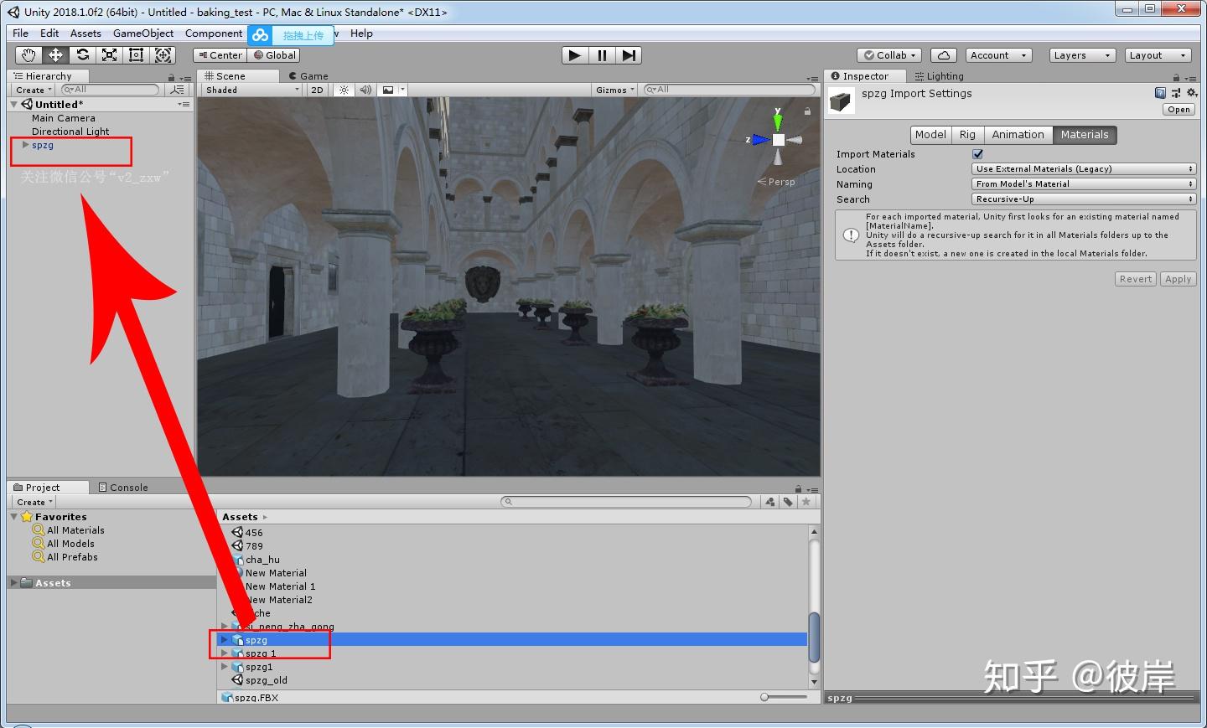
Task: Select the Rotate tool
Action: click(x=82, y=55)
